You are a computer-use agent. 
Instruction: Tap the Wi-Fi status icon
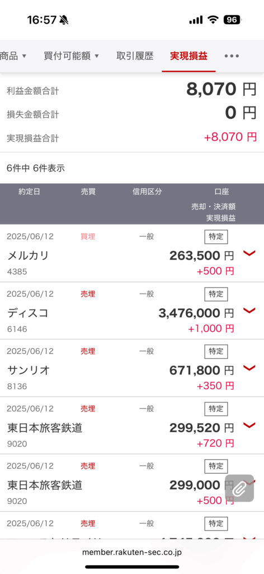point(213,20)
